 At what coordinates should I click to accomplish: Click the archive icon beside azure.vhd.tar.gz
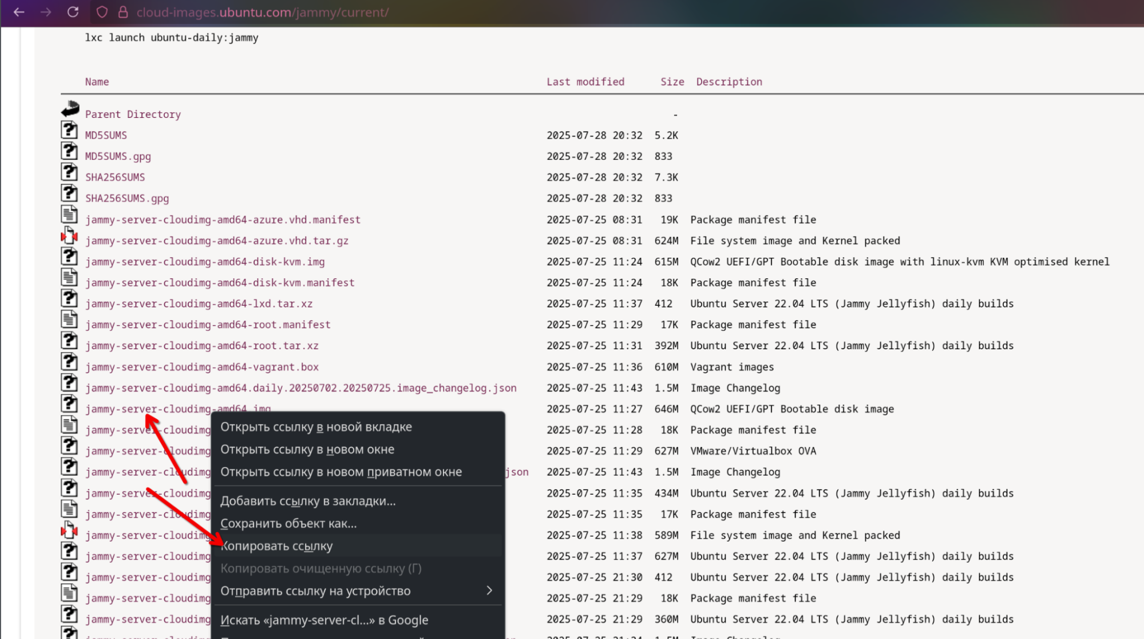69,235
